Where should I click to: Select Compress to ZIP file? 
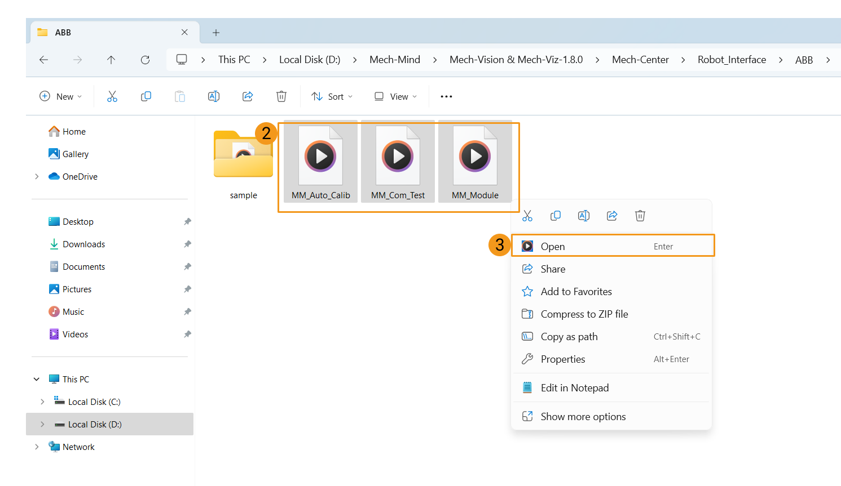tap(584, 314)
